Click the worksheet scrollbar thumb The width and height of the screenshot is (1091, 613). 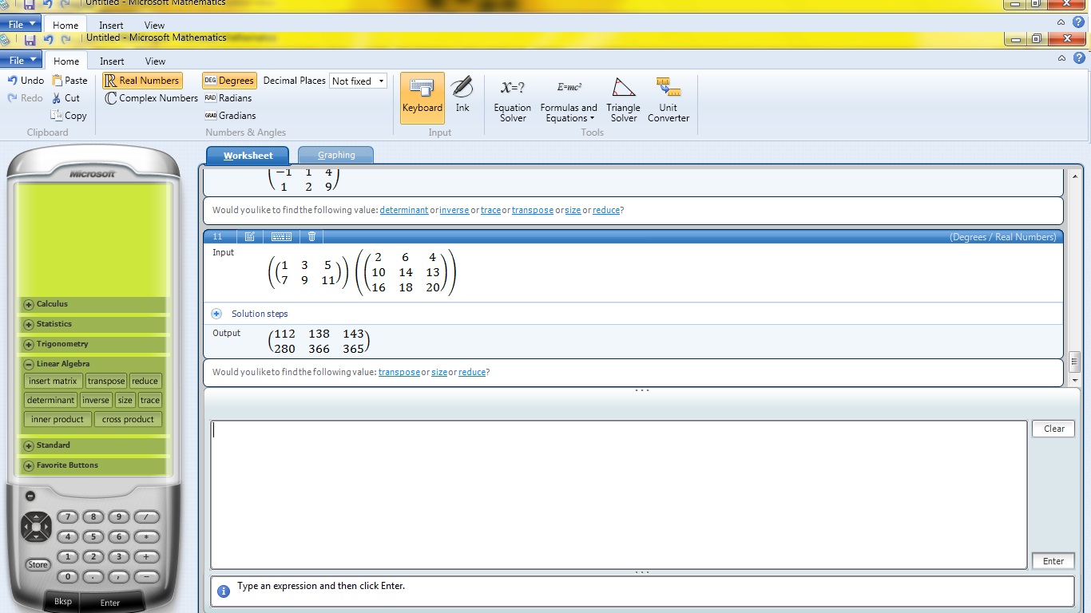(x=1075, y=362)
